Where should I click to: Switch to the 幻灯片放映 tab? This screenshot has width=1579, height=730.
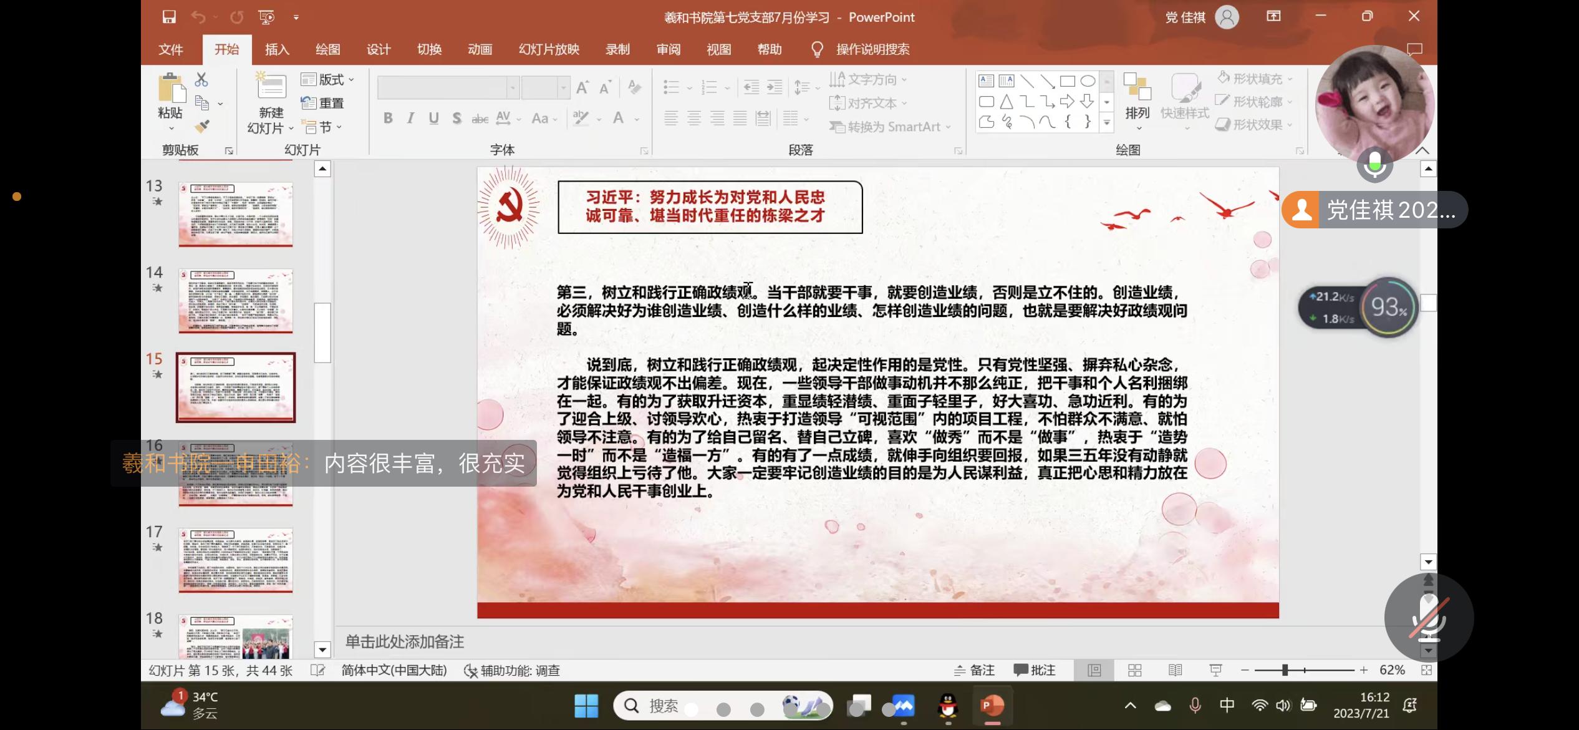tap(549, 49)
